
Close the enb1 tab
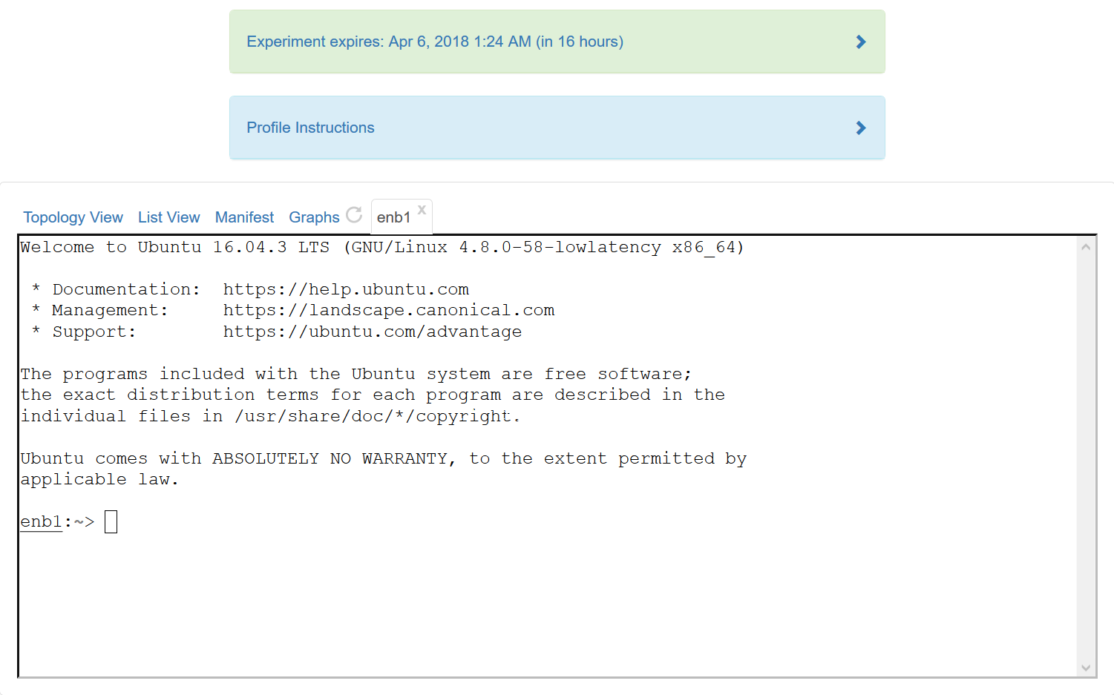point(422,209)
